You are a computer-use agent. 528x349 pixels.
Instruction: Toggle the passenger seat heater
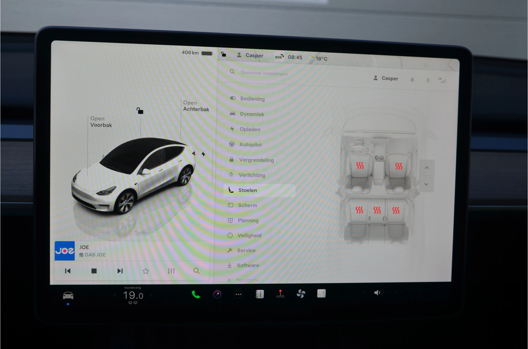click(x=399, y=166)
